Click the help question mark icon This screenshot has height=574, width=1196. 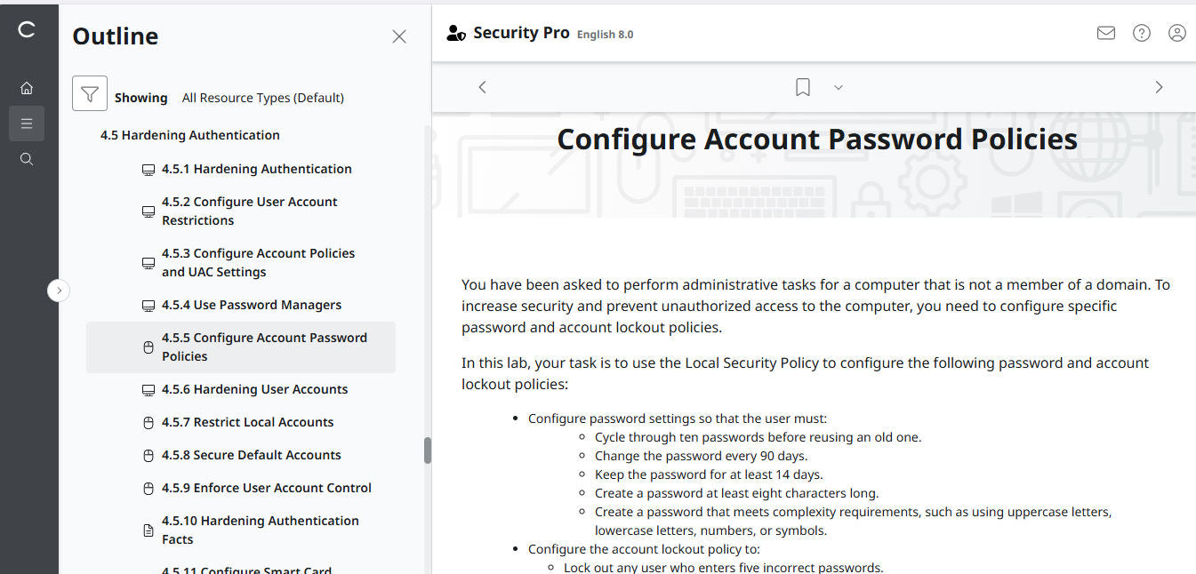[x=1141, y=33]
